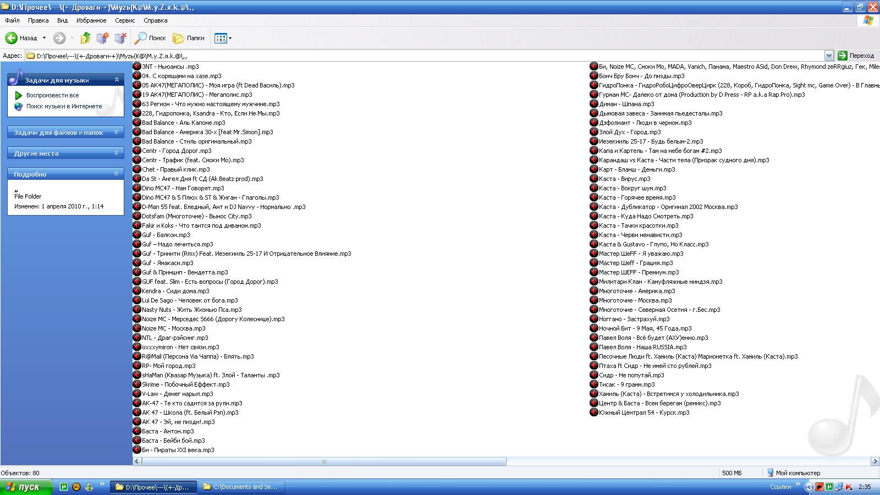Select icon of 'Диман - Шпана.mp3'

pos(594,104)
